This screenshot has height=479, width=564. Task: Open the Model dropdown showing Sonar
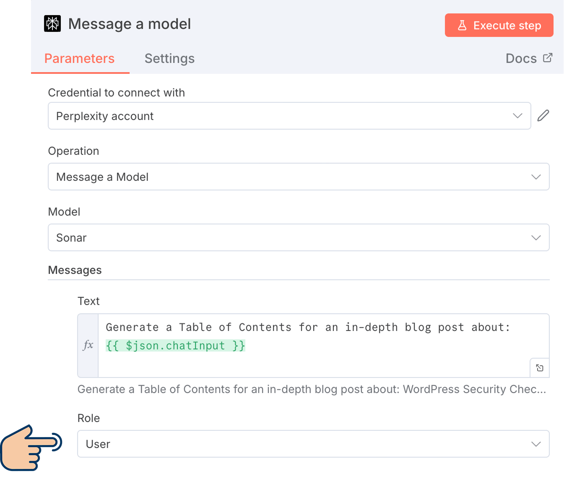[x=299, y=237]
